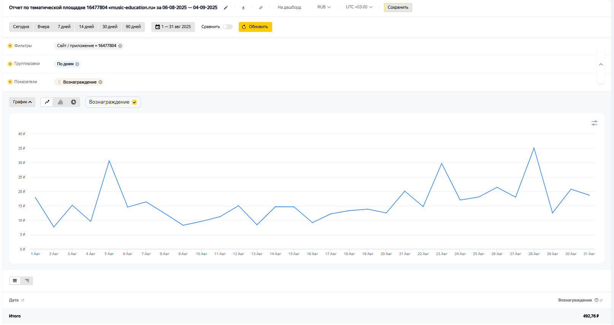Copy the report link via chain icon

pyautogui.click(x=261, y=8)
